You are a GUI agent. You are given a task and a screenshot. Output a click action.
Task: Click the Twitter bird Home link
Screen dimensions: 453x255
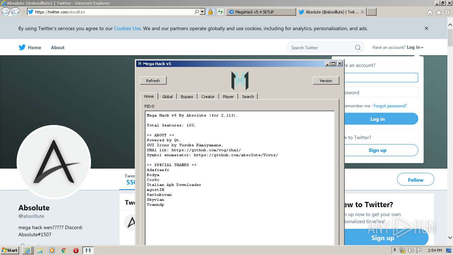pyautogui.click(x=30, y=47)
